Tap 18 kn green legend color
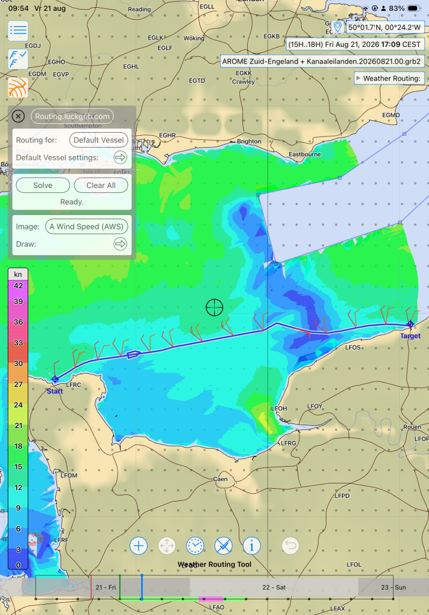Viewport: 429px width, 615px height. (x=18, y=446)
